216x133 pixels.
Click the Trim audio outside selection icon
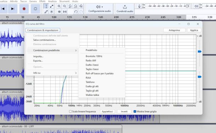[59, 12]
